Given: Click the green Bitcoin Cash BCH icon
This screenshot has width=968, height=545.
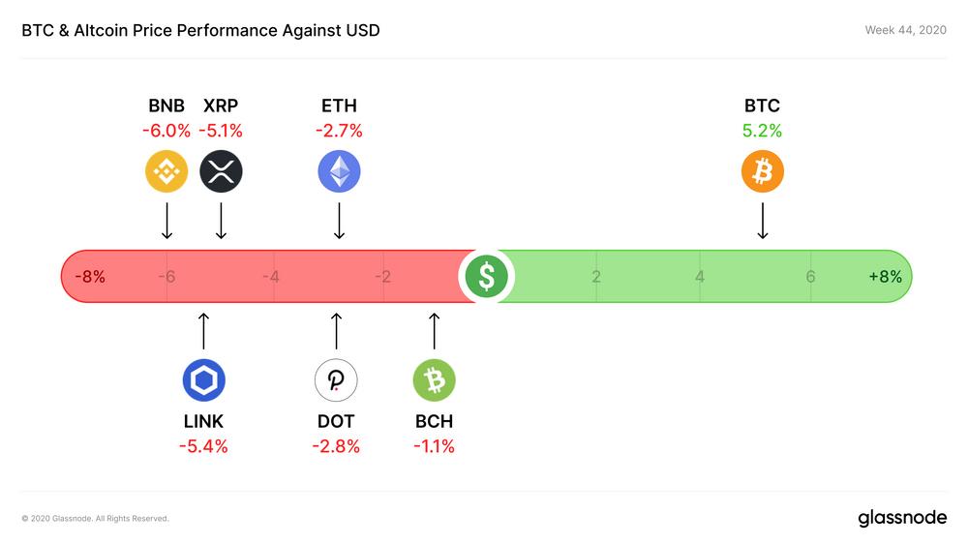Looking at the screenshot, I should [x=434, y=380].
